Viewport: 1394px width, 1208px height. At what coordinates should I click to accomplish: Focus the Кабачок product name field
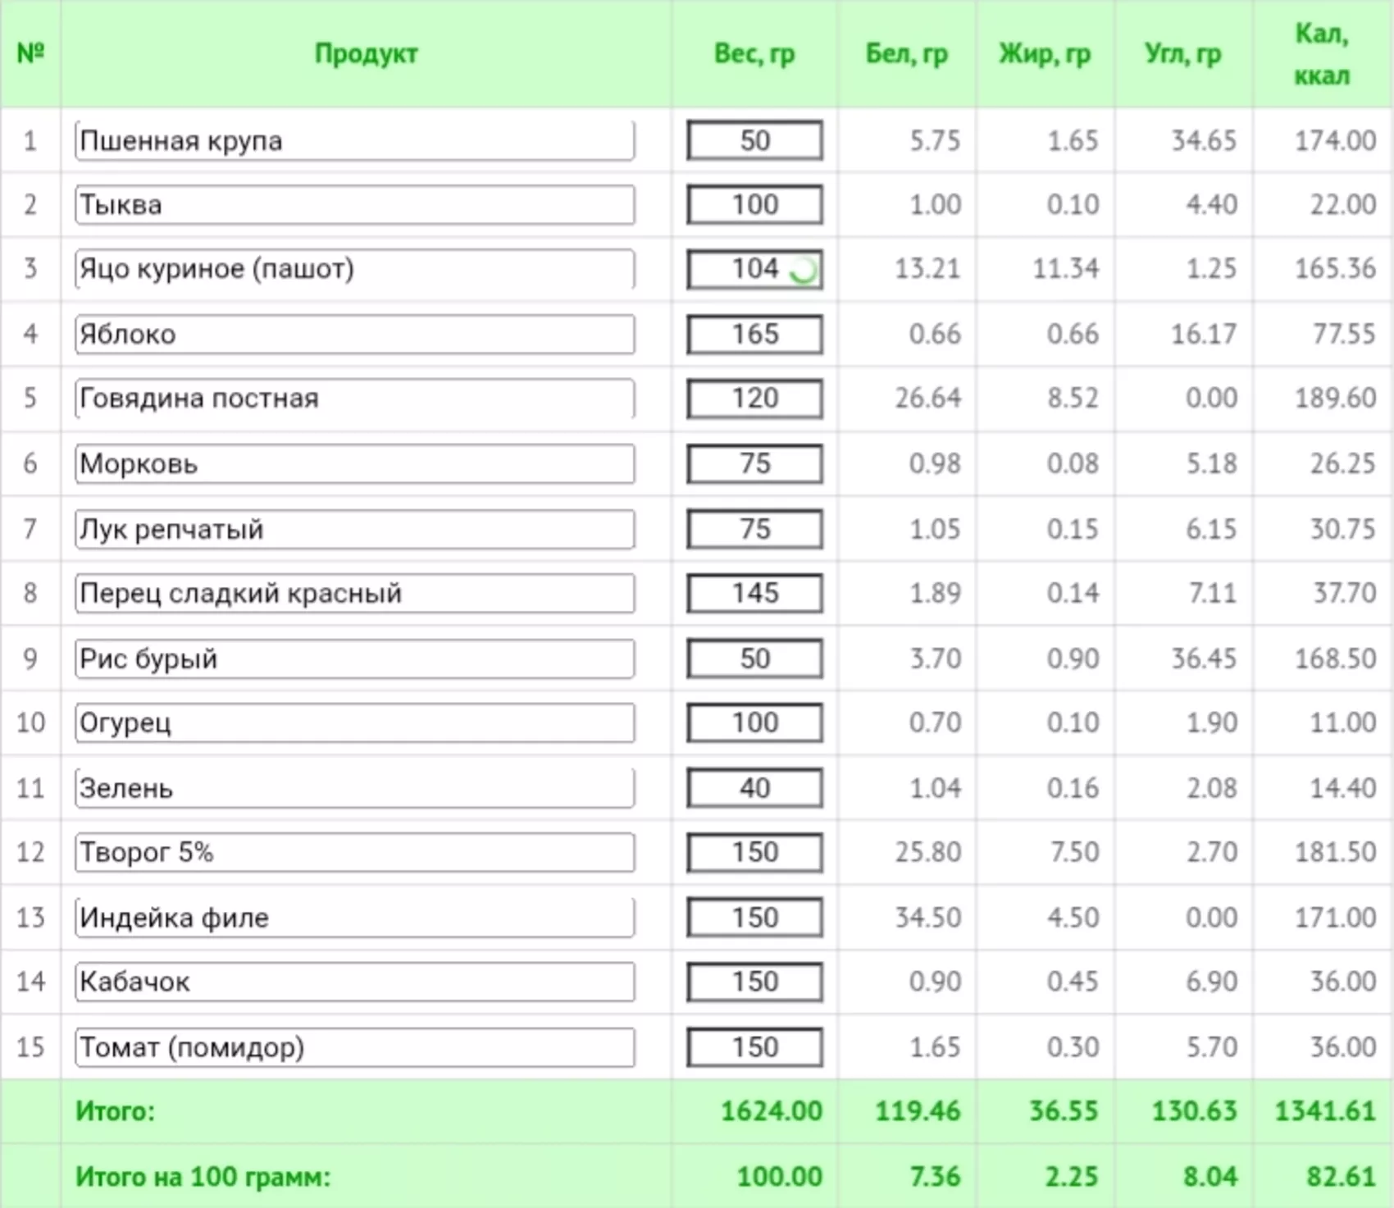coord(355,982)
